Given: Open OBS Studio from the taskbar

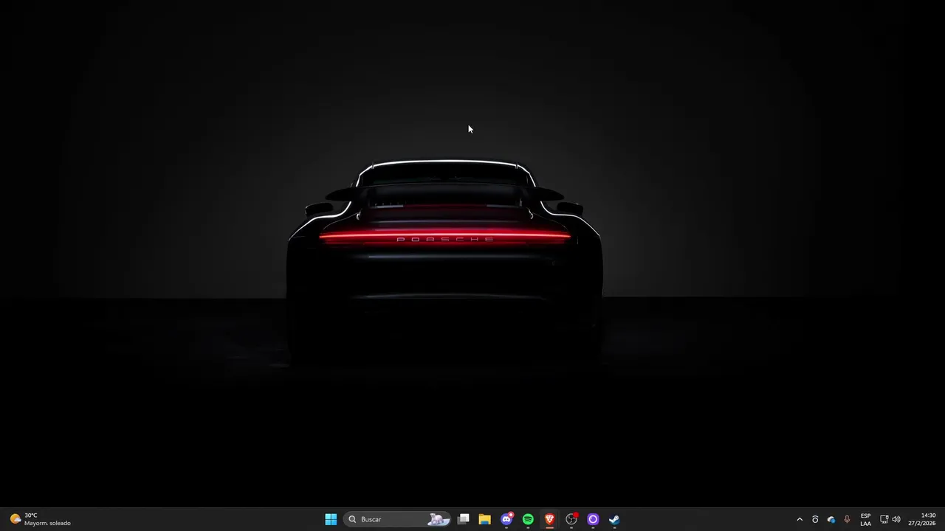Looking at the screenshot, I should [x=571, y=519].
